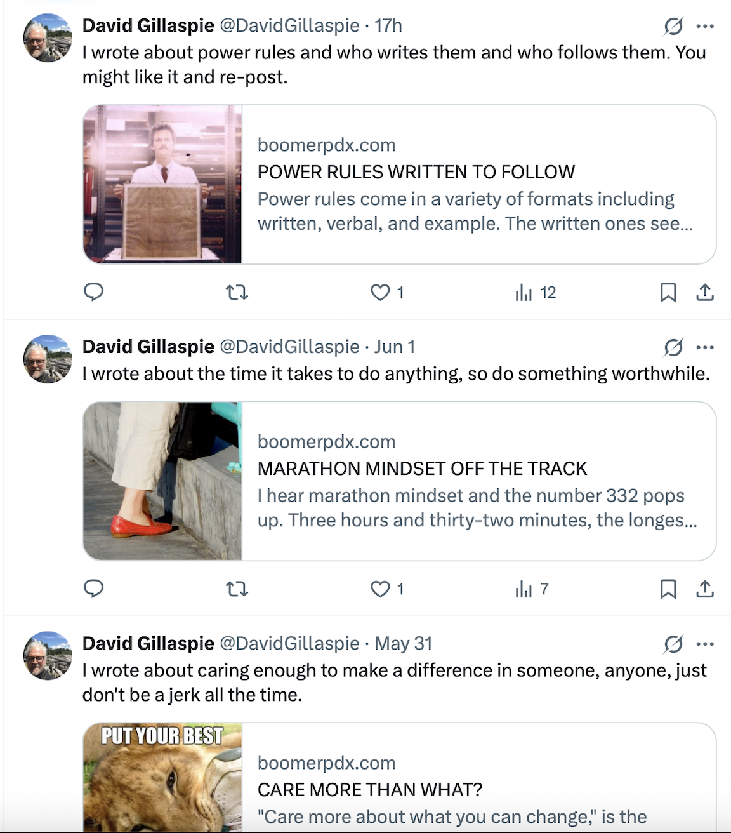
Task: Open Grok icon on the 17h tweet
Action: (x=673, y=26)
